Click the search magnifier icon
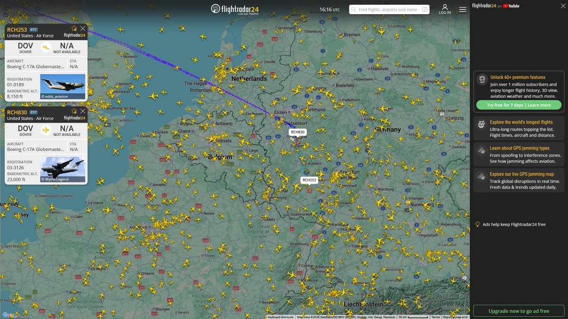The height and width of the screenshot is (319, 568). [x=354, y=9]
